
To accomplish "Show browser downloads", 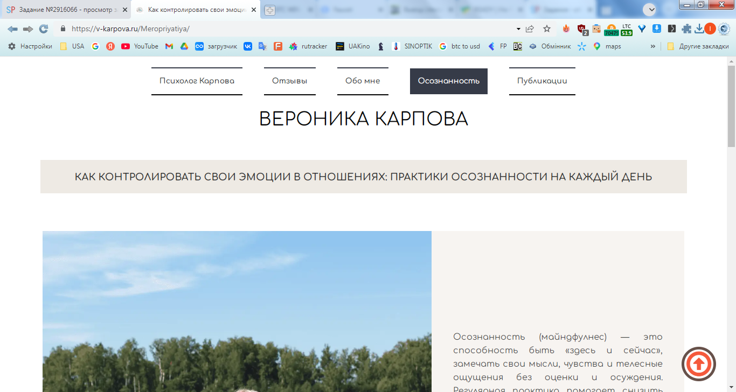I will pyautogui.click(x=699, y=29).
